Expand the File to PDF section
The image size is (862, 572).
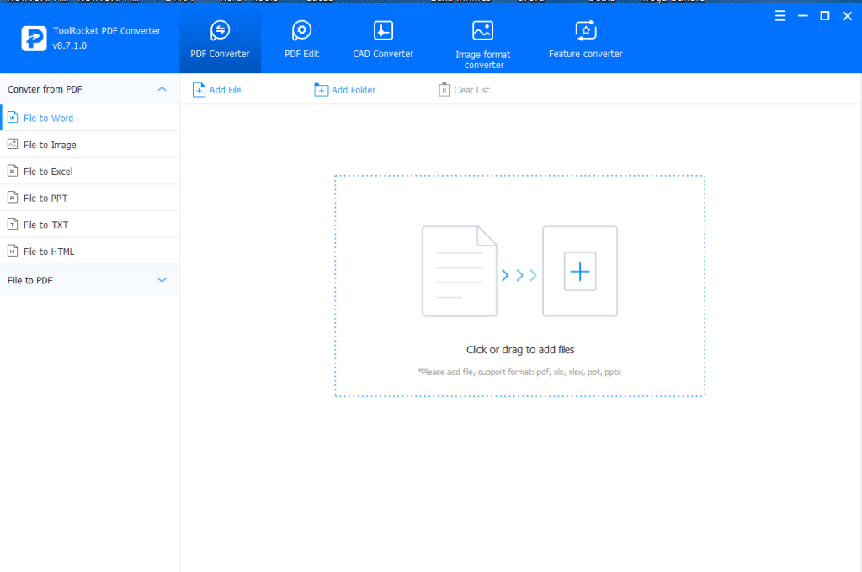pos(89,280)
